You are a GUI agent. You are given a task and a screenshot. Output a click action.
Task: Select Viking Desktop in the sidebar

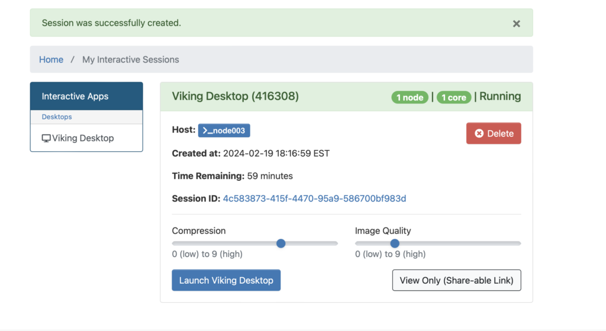[x=83, y=138]
